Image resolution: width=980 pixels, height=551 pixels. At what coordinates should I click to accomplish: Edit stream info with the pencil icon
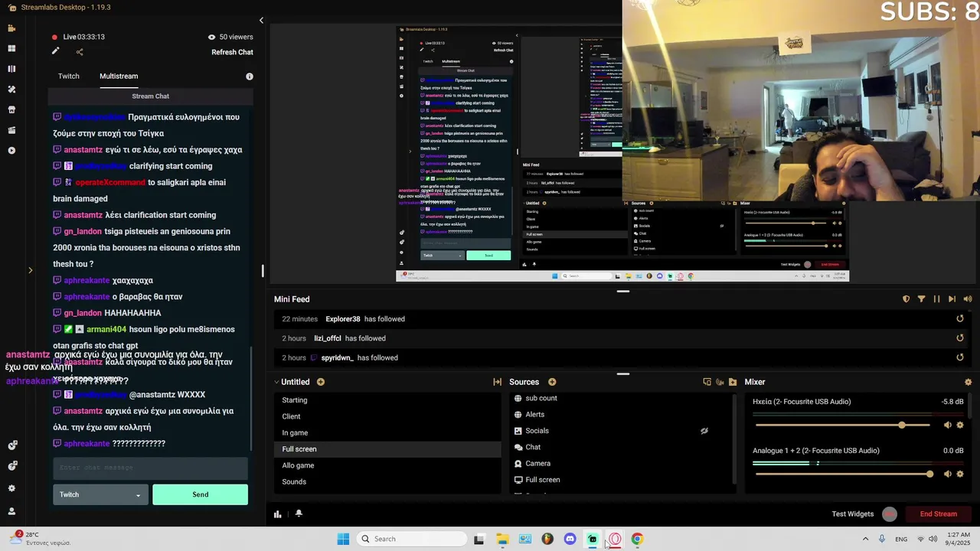[x=55, y=52]
